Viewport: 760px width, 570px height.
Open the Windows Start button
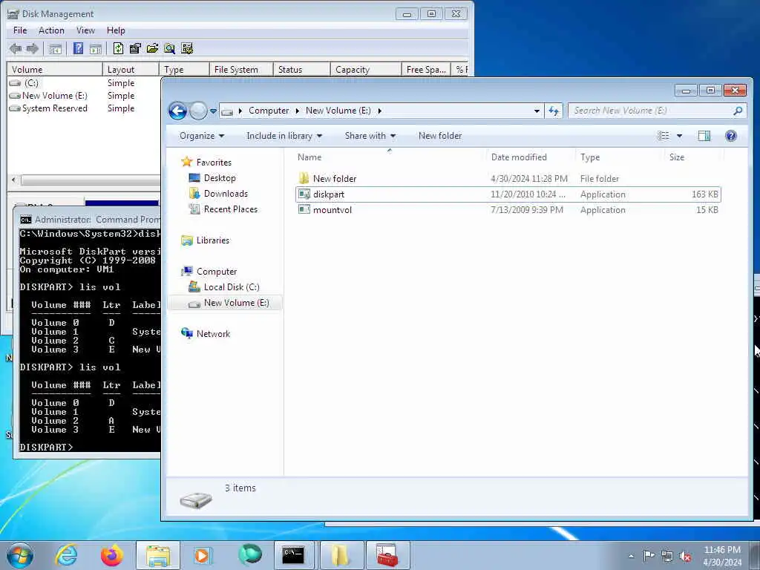click(20, 555)
